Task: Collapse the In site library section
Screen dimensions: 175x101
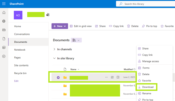Action: (54, 58)
